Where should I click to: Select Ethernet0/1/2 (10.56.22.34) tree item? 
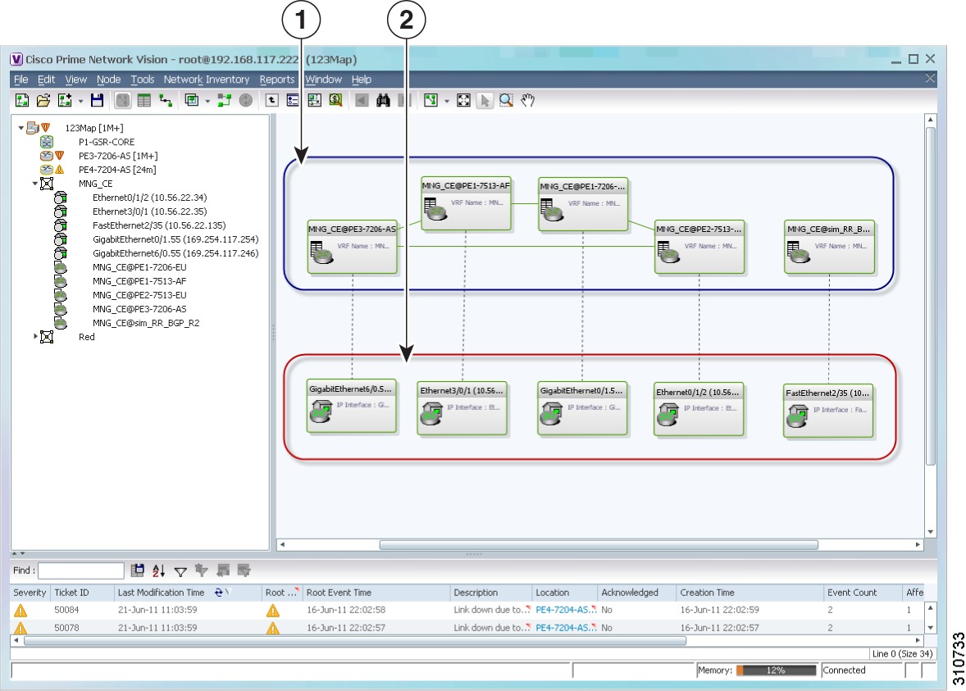[x=150, y=198]
